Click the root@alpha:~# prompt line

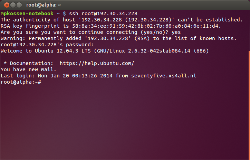point(21,82)
